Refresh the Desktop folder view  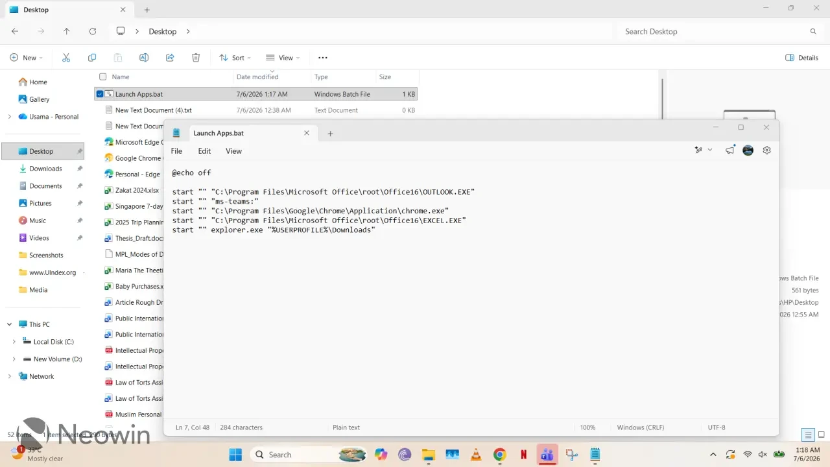point(93,31)
